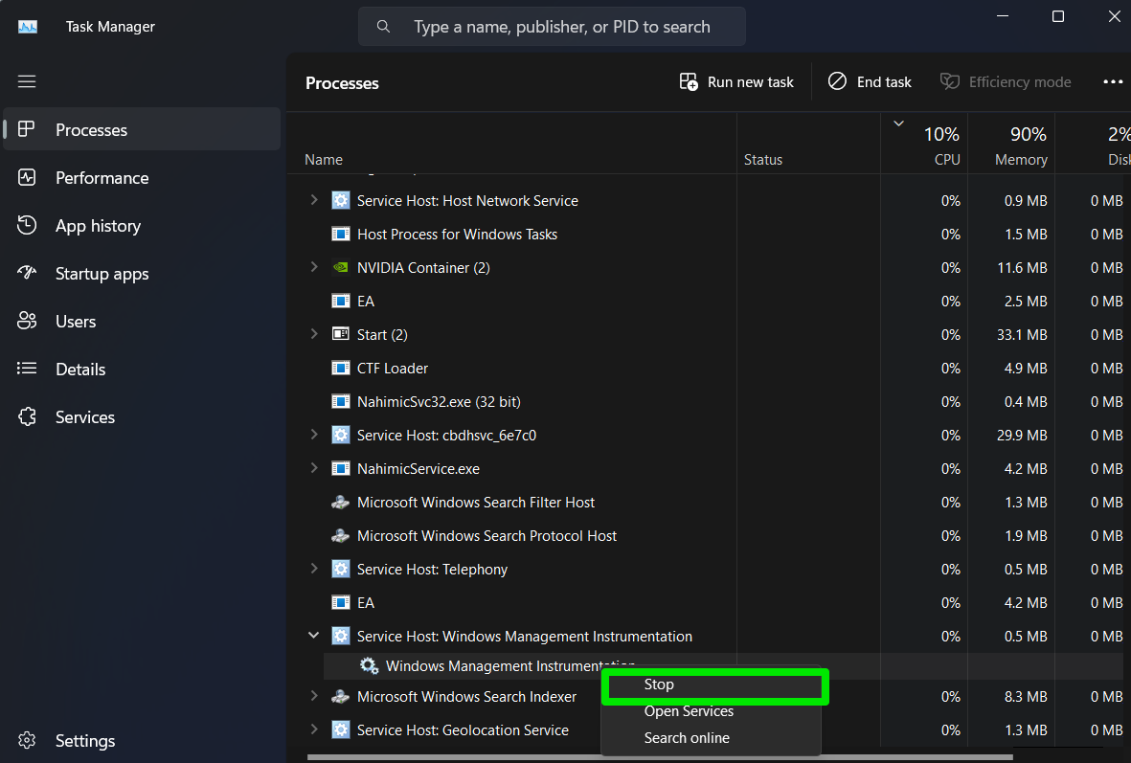Expand Service Host: Host Network Service
1131x763 pixels.
(313, 200)
